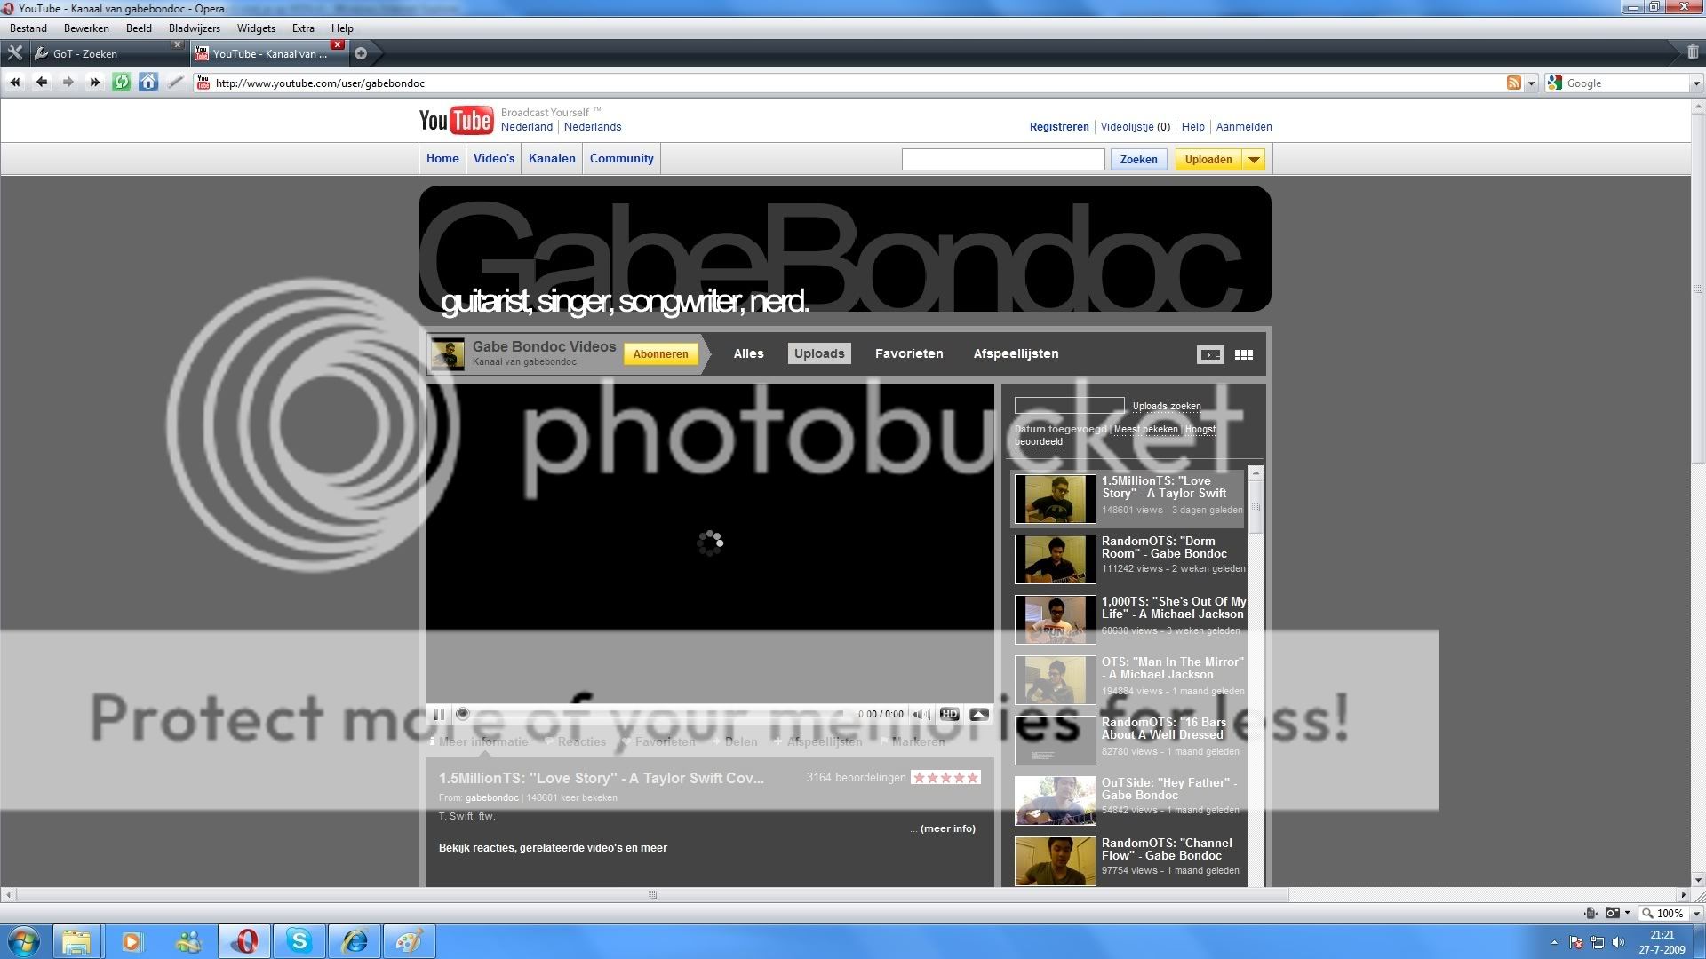Open the Windows Start menu orb
1706x959 pixels.
tap(23, 941)
